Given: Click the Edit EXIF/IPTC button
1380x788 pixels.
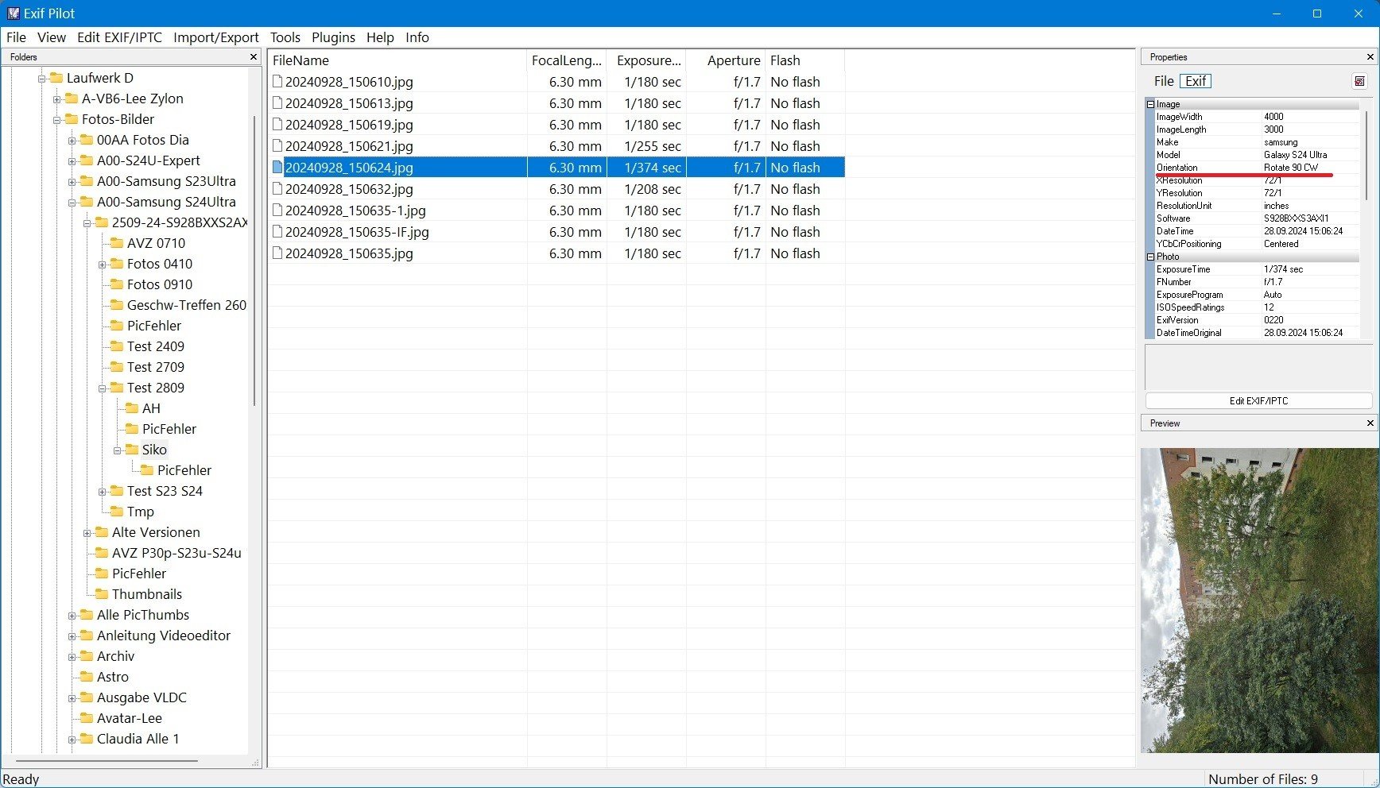Looking at the screenshot, I should [x=1258, y=401].
